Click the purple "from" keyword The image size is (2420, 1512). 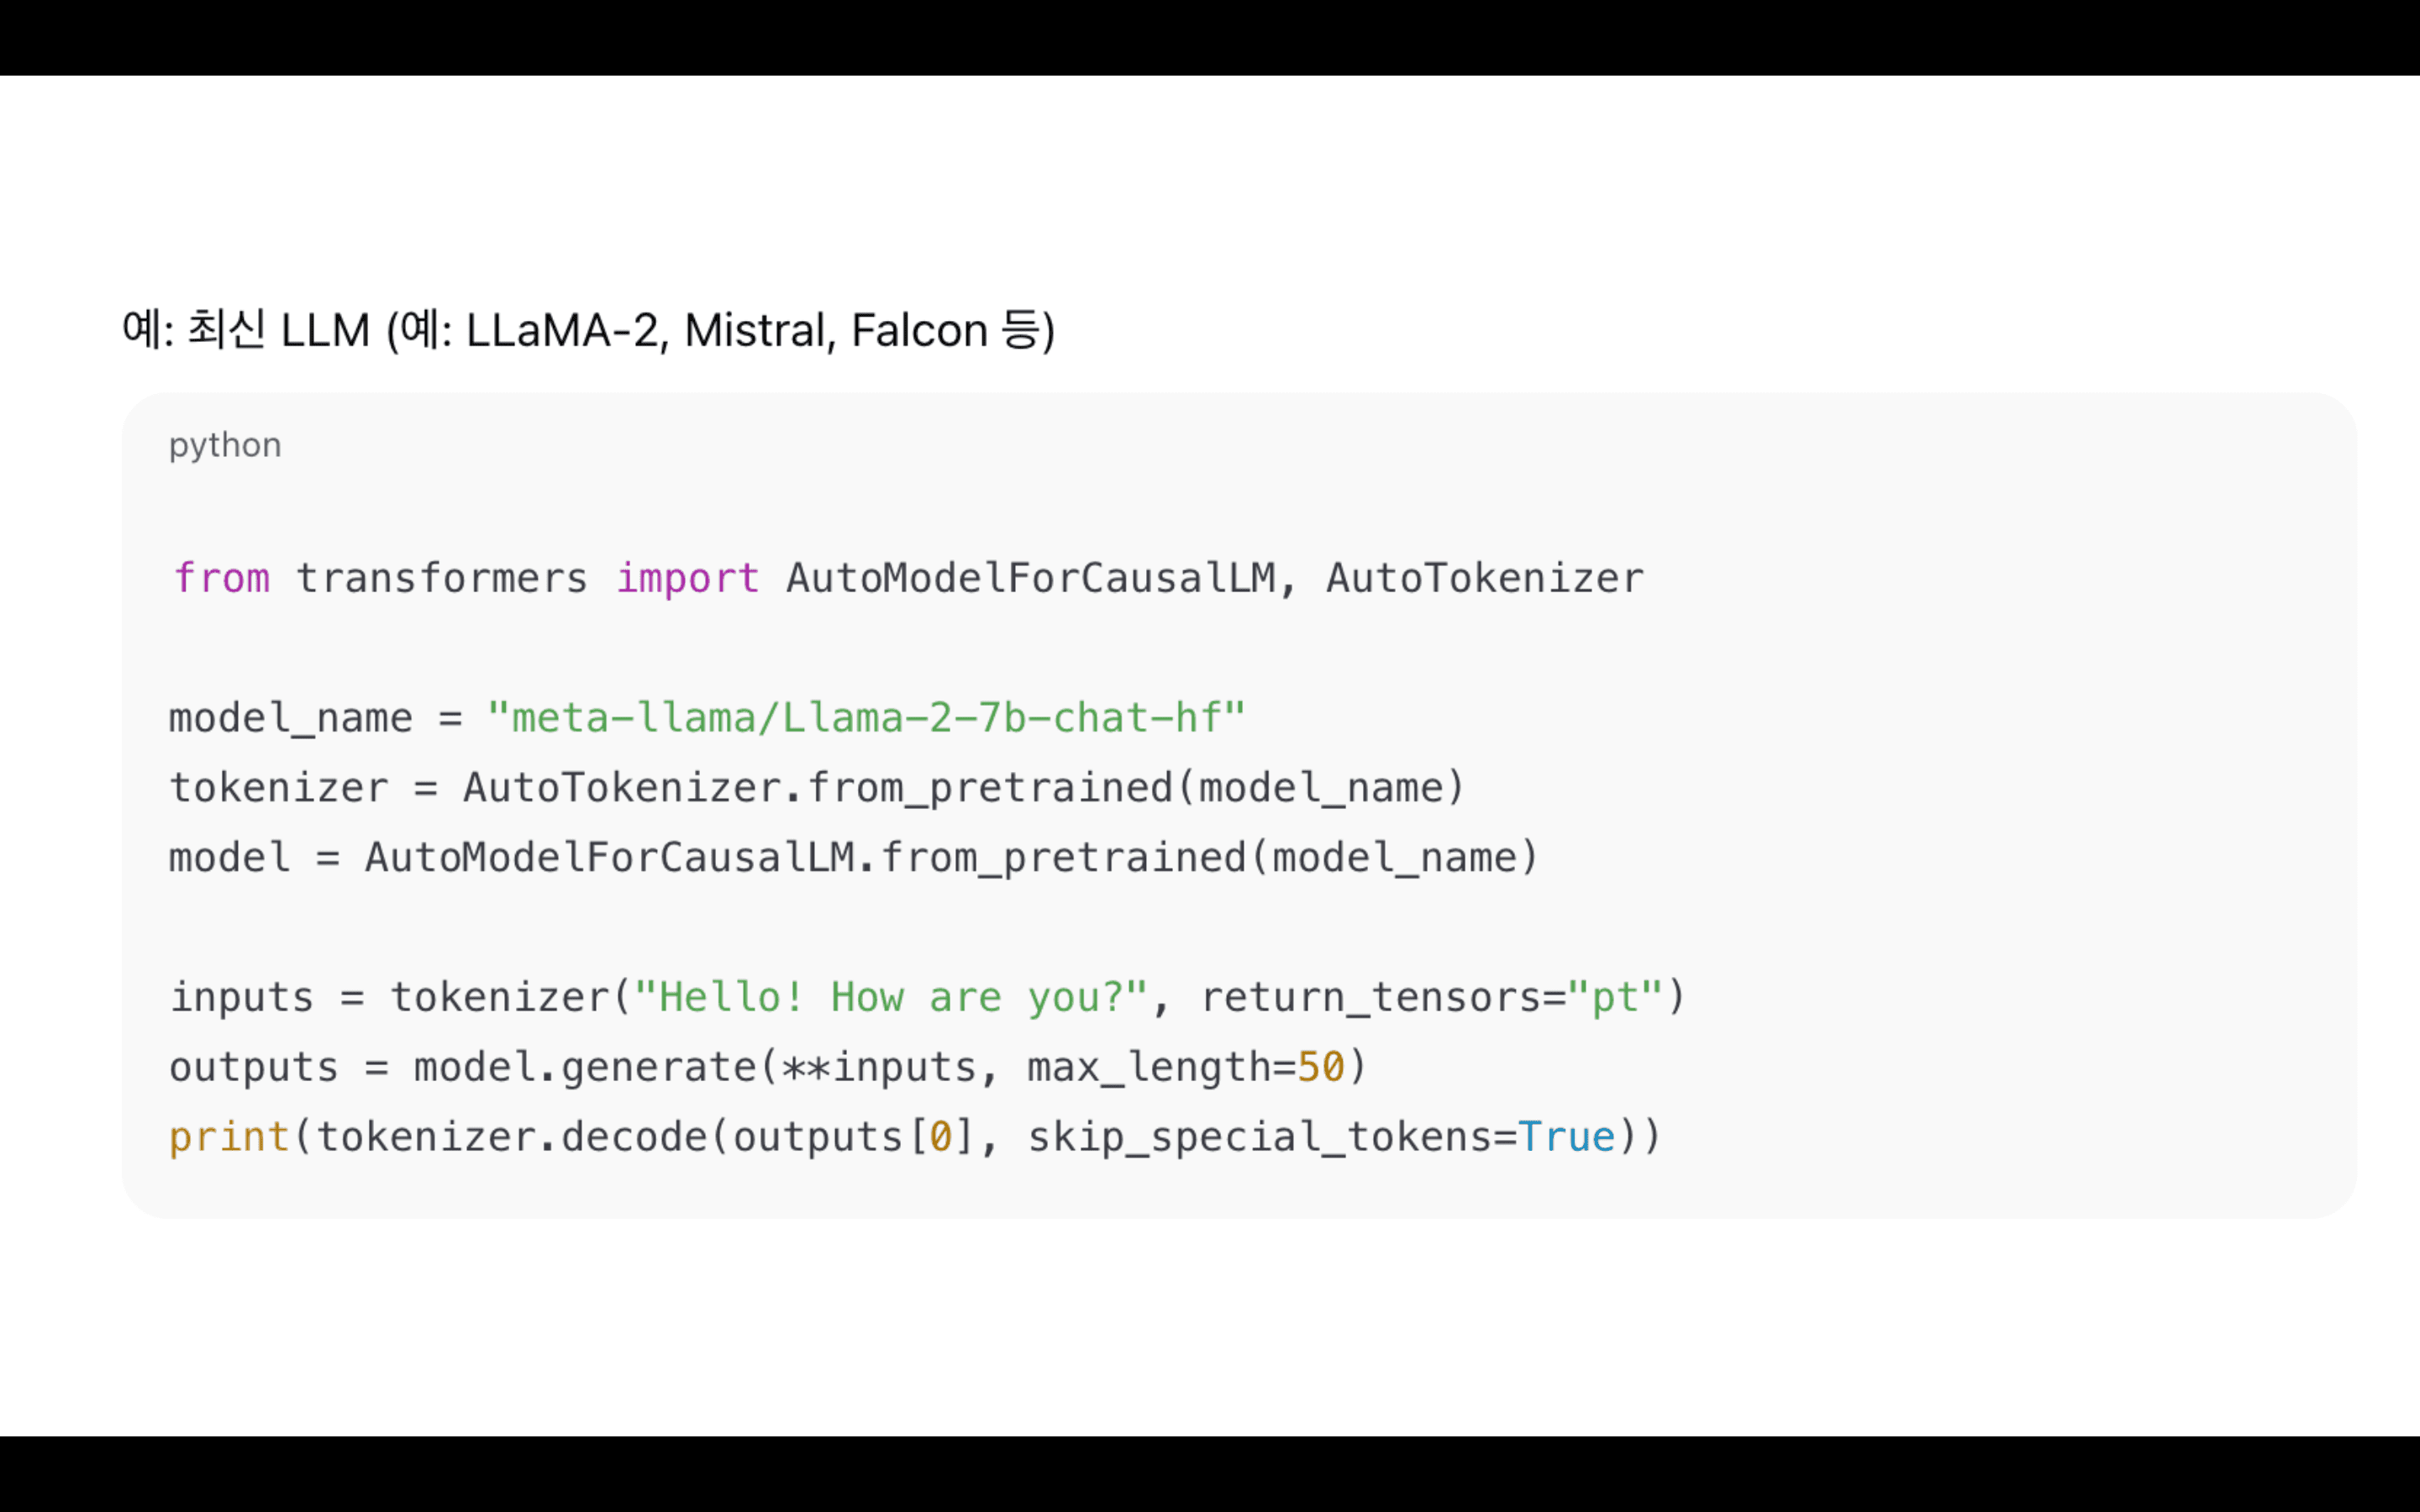(221, 578)
